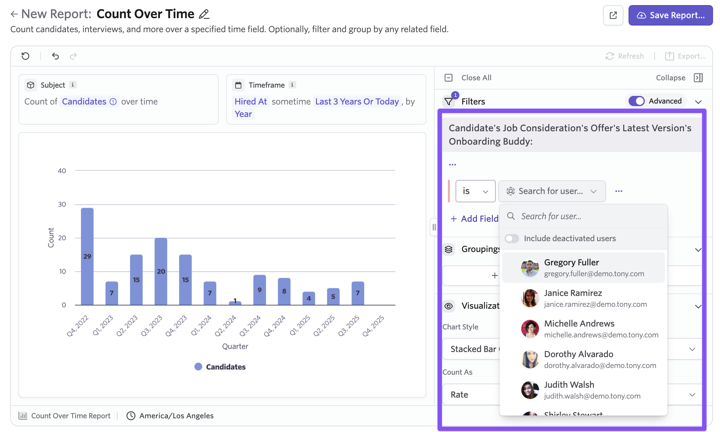The width and height of the screenshot is (720, 432).
Task: Open report in new window icon
Action: pos(613,15)
